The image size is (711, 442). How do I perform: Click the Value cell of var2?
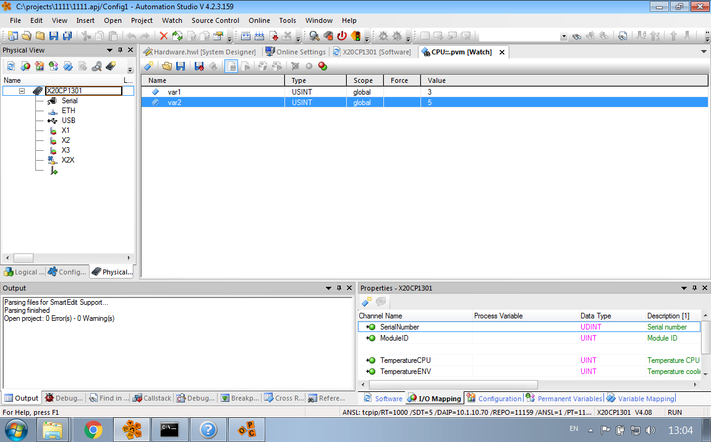(564, 103)
